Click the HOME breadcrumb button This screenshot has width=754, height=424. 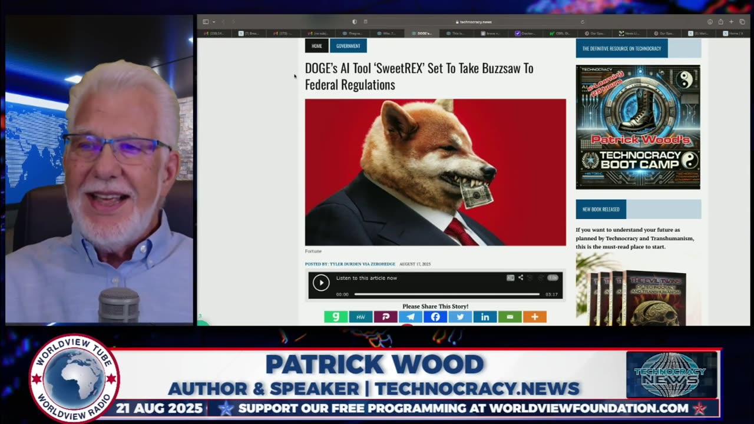[x=316, y=46]
